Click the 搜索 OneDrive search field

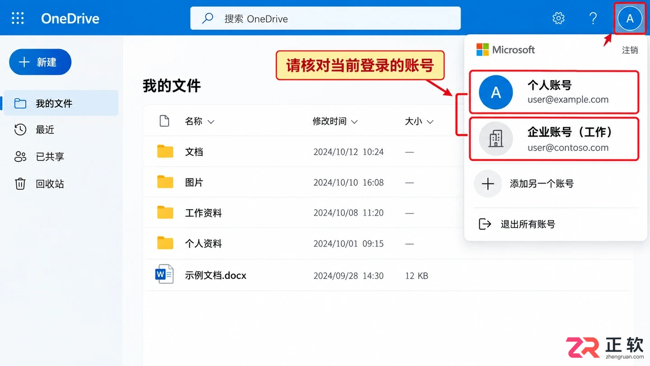click(325, 19)
